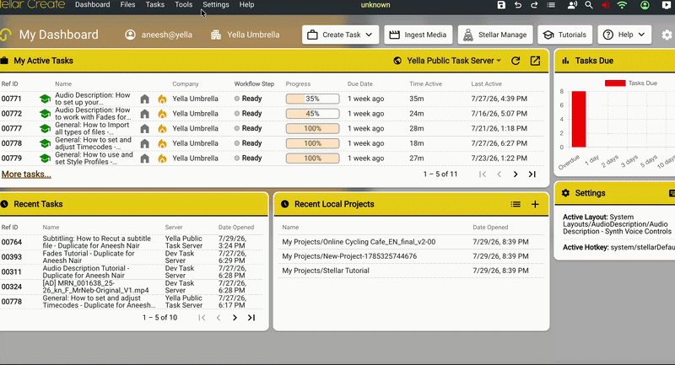
Task: Click the redo arrow icon
Action: (x=534, y=5)
